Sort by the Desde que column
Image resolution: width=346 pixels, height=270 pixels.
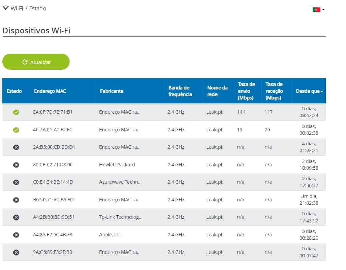[309, 91]
